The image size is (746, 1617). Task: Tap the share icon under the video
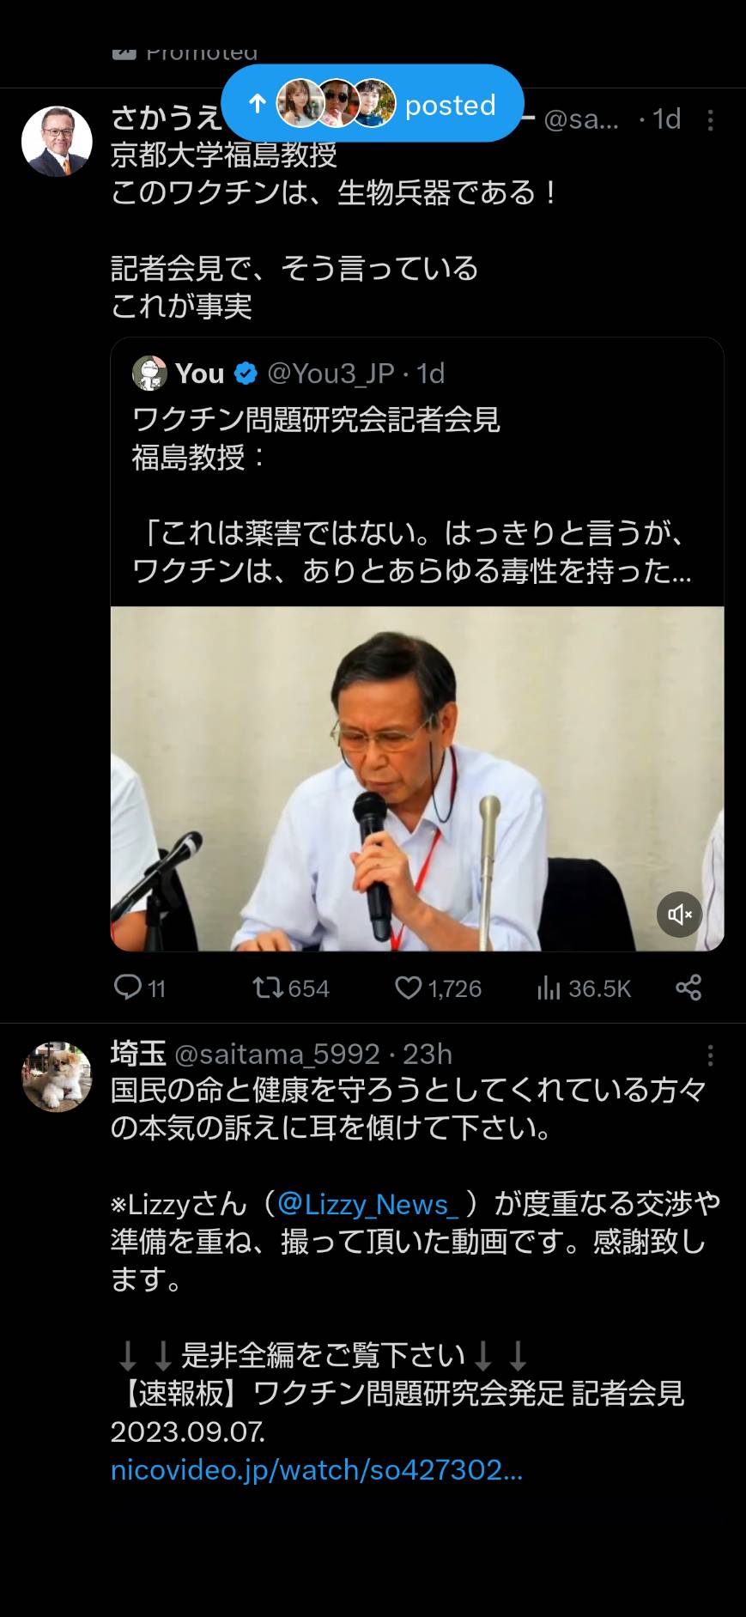click(x=688, y=988)
